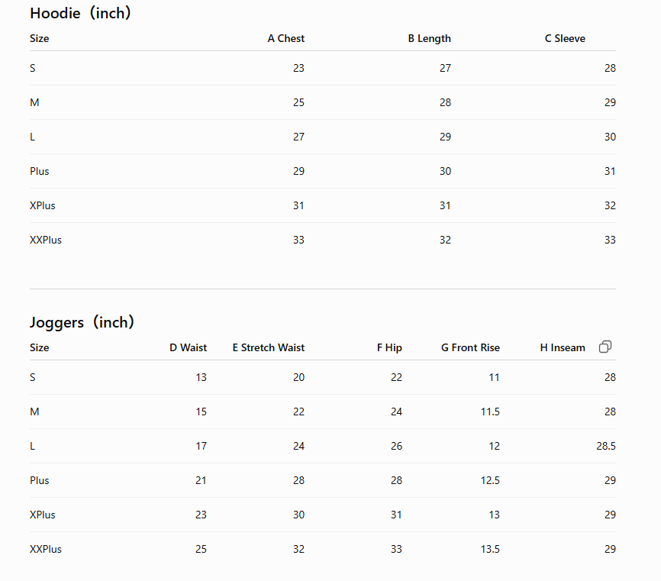Click the Hoodie Size column header

(x=39, y=38)
